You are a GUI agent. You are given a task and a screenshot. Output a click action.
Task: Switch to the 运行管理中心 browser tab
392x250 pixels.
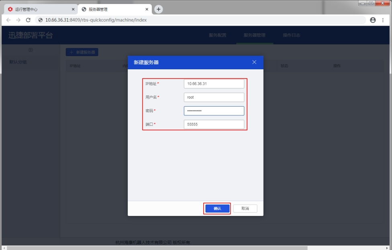pos(38,9)
